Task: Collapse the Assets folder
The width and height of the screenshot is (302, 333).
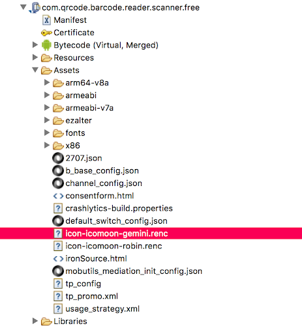Action: pos(35,70)
